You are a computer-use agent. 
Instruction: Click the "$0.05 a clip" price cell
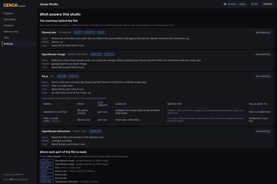[84, 120]
